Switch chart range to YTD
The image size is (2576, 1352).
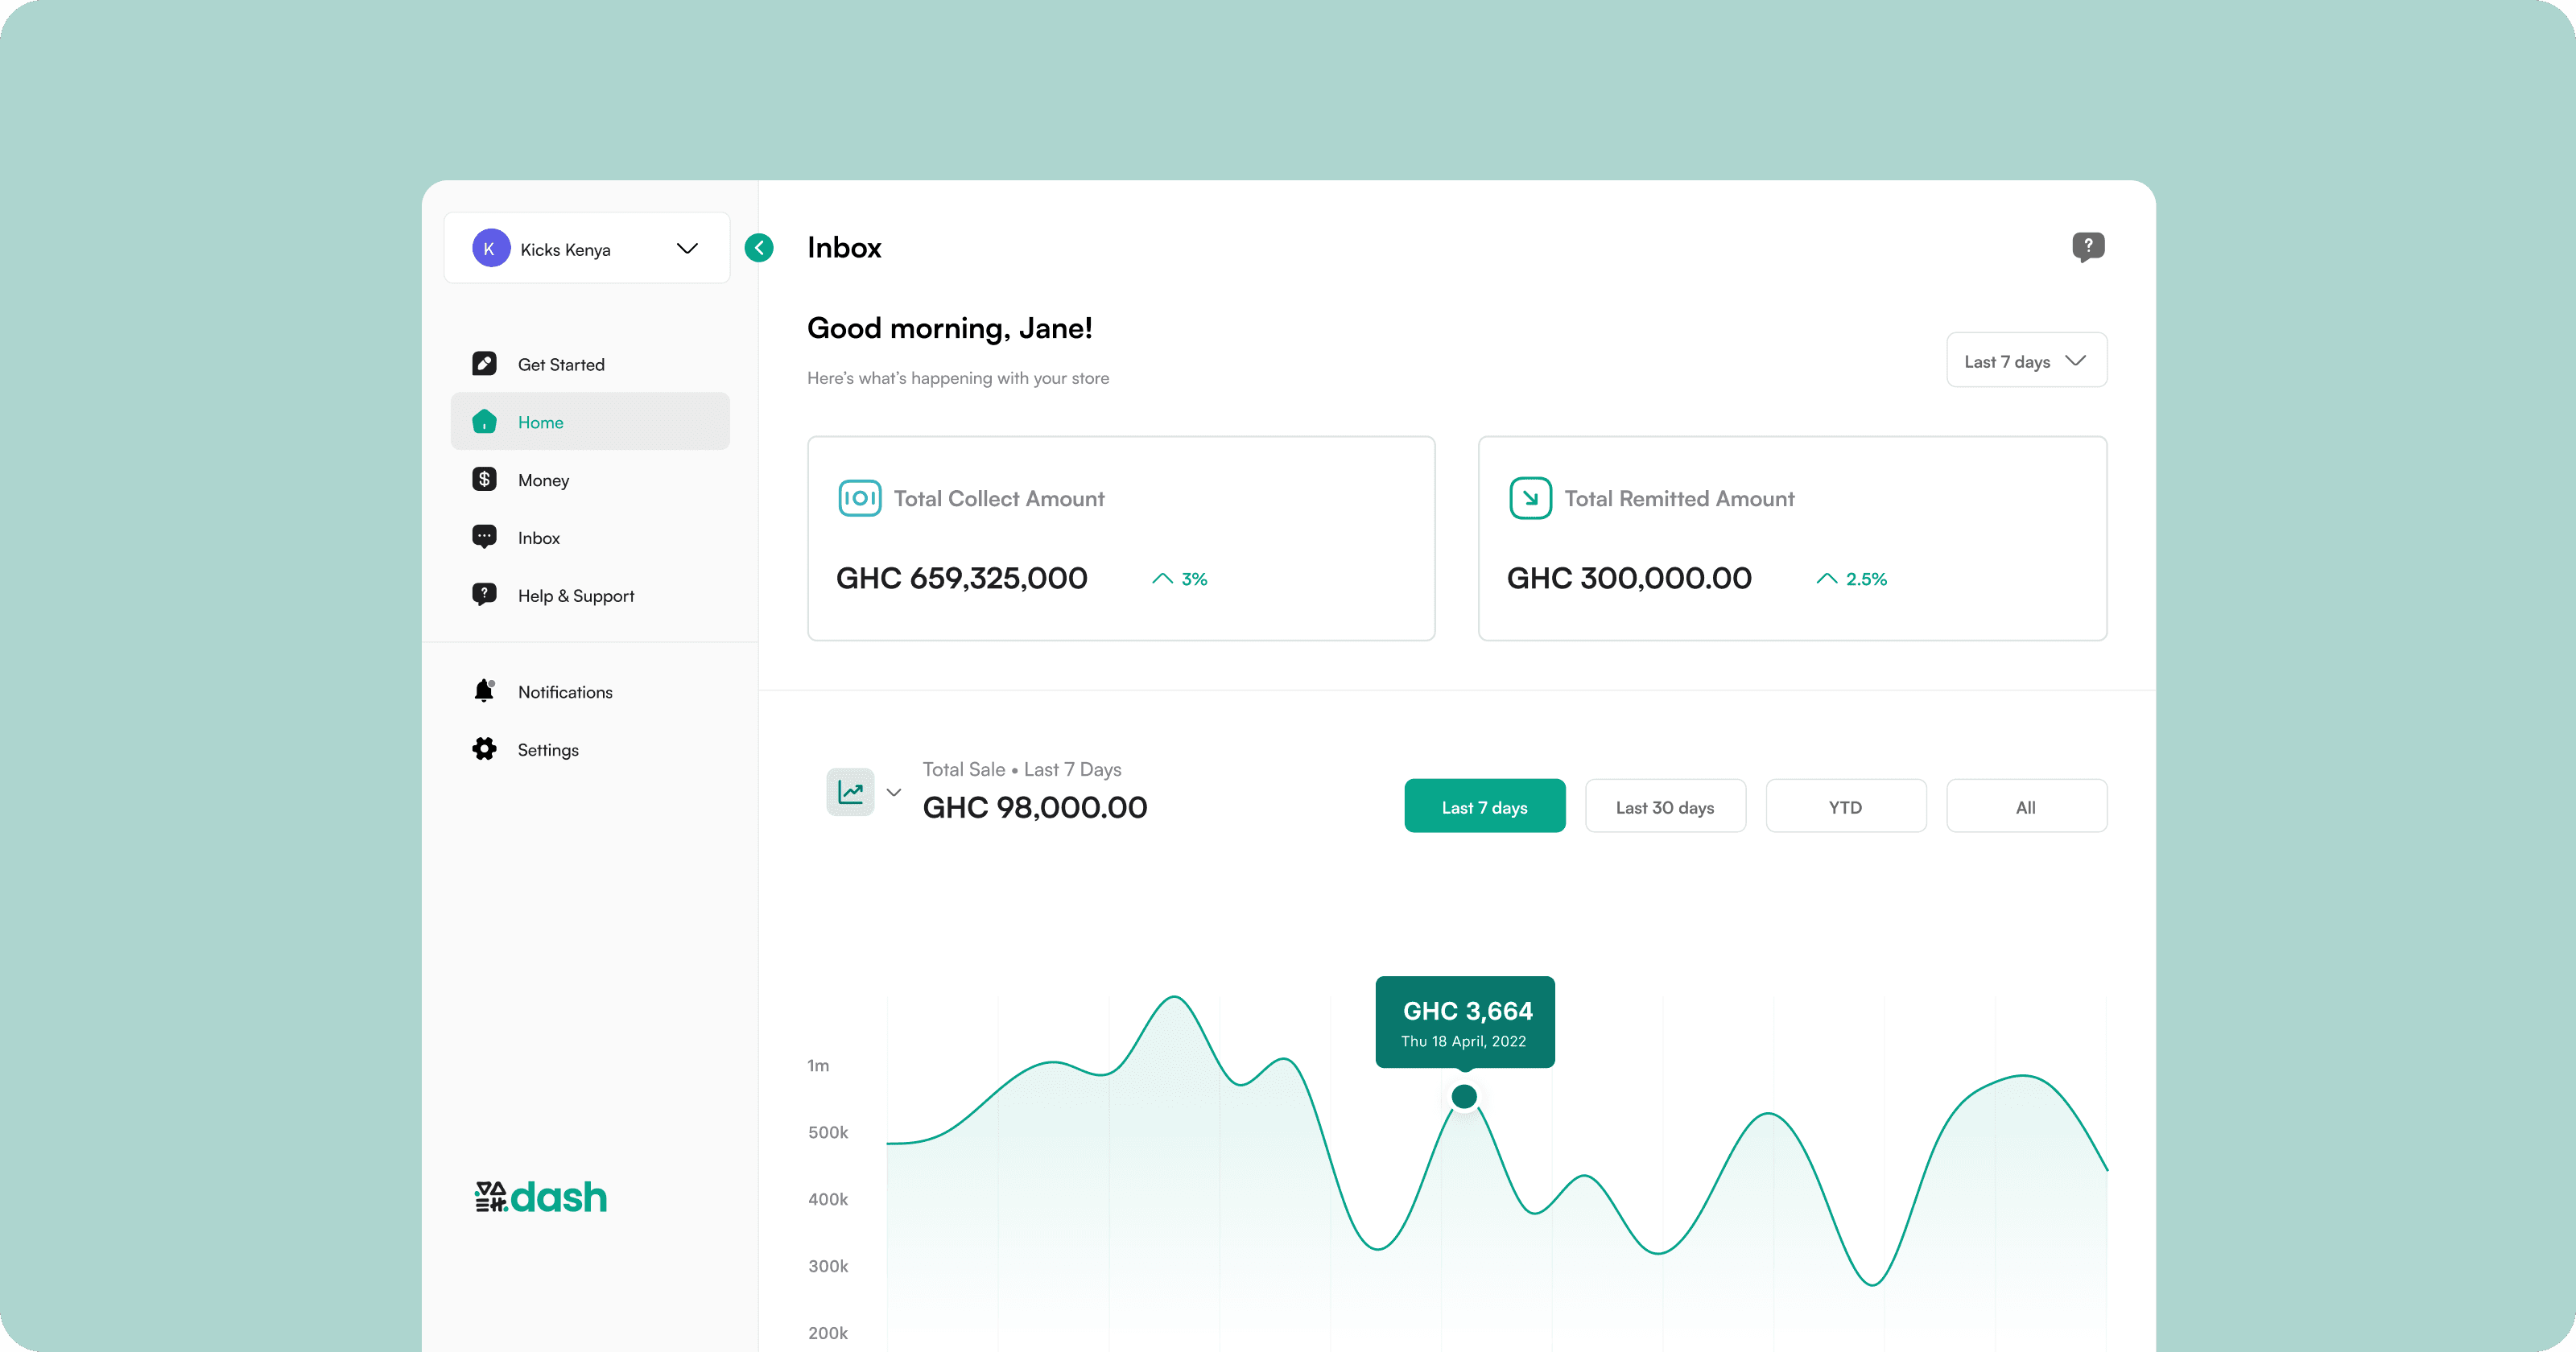coord(1845,807)
